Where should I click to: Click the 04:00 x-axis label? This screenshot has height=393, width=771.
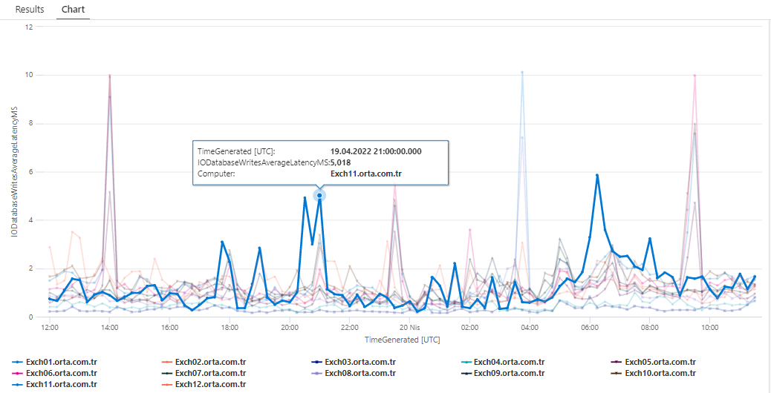click(x=529, y=326)
